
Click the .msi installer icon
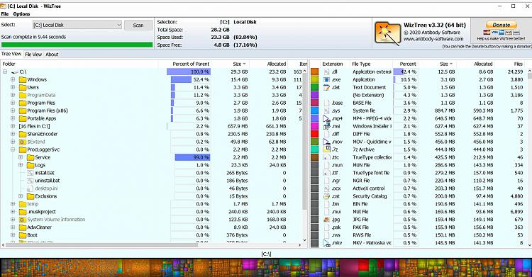point(326,127)
